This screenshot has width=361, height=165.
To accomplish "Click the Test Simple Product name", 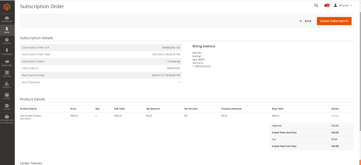I will coord(31,116).
